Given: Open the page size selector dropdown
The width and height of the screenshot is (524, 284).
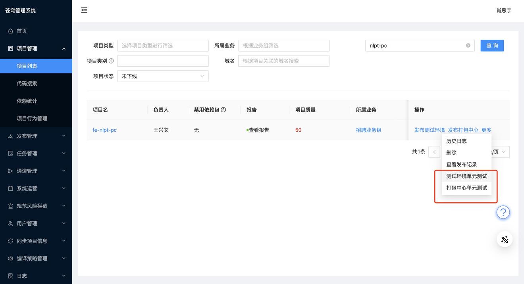Looking at the screenshot, I should point(501,152).
